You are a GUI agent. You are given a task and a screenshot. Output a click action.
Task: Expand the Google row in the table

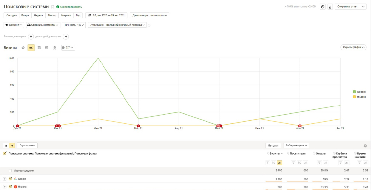coord(5,179)
